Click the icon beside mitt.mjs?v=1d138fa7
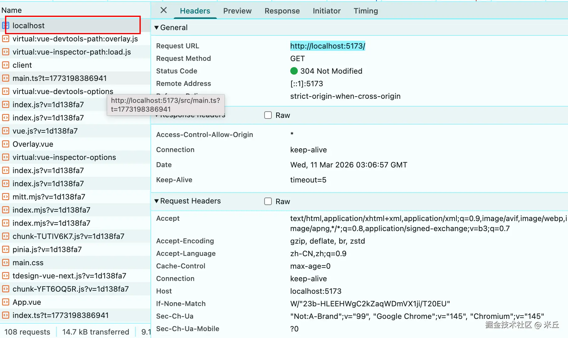568x338 pixels. (x=6, y=197)
